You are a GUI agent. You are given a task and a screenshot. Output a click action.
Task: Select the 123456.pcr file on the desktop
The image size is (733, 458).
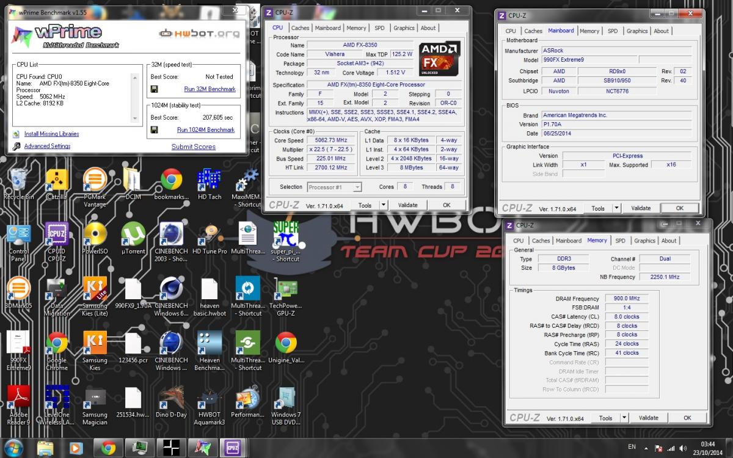click(x=133, y=348)
